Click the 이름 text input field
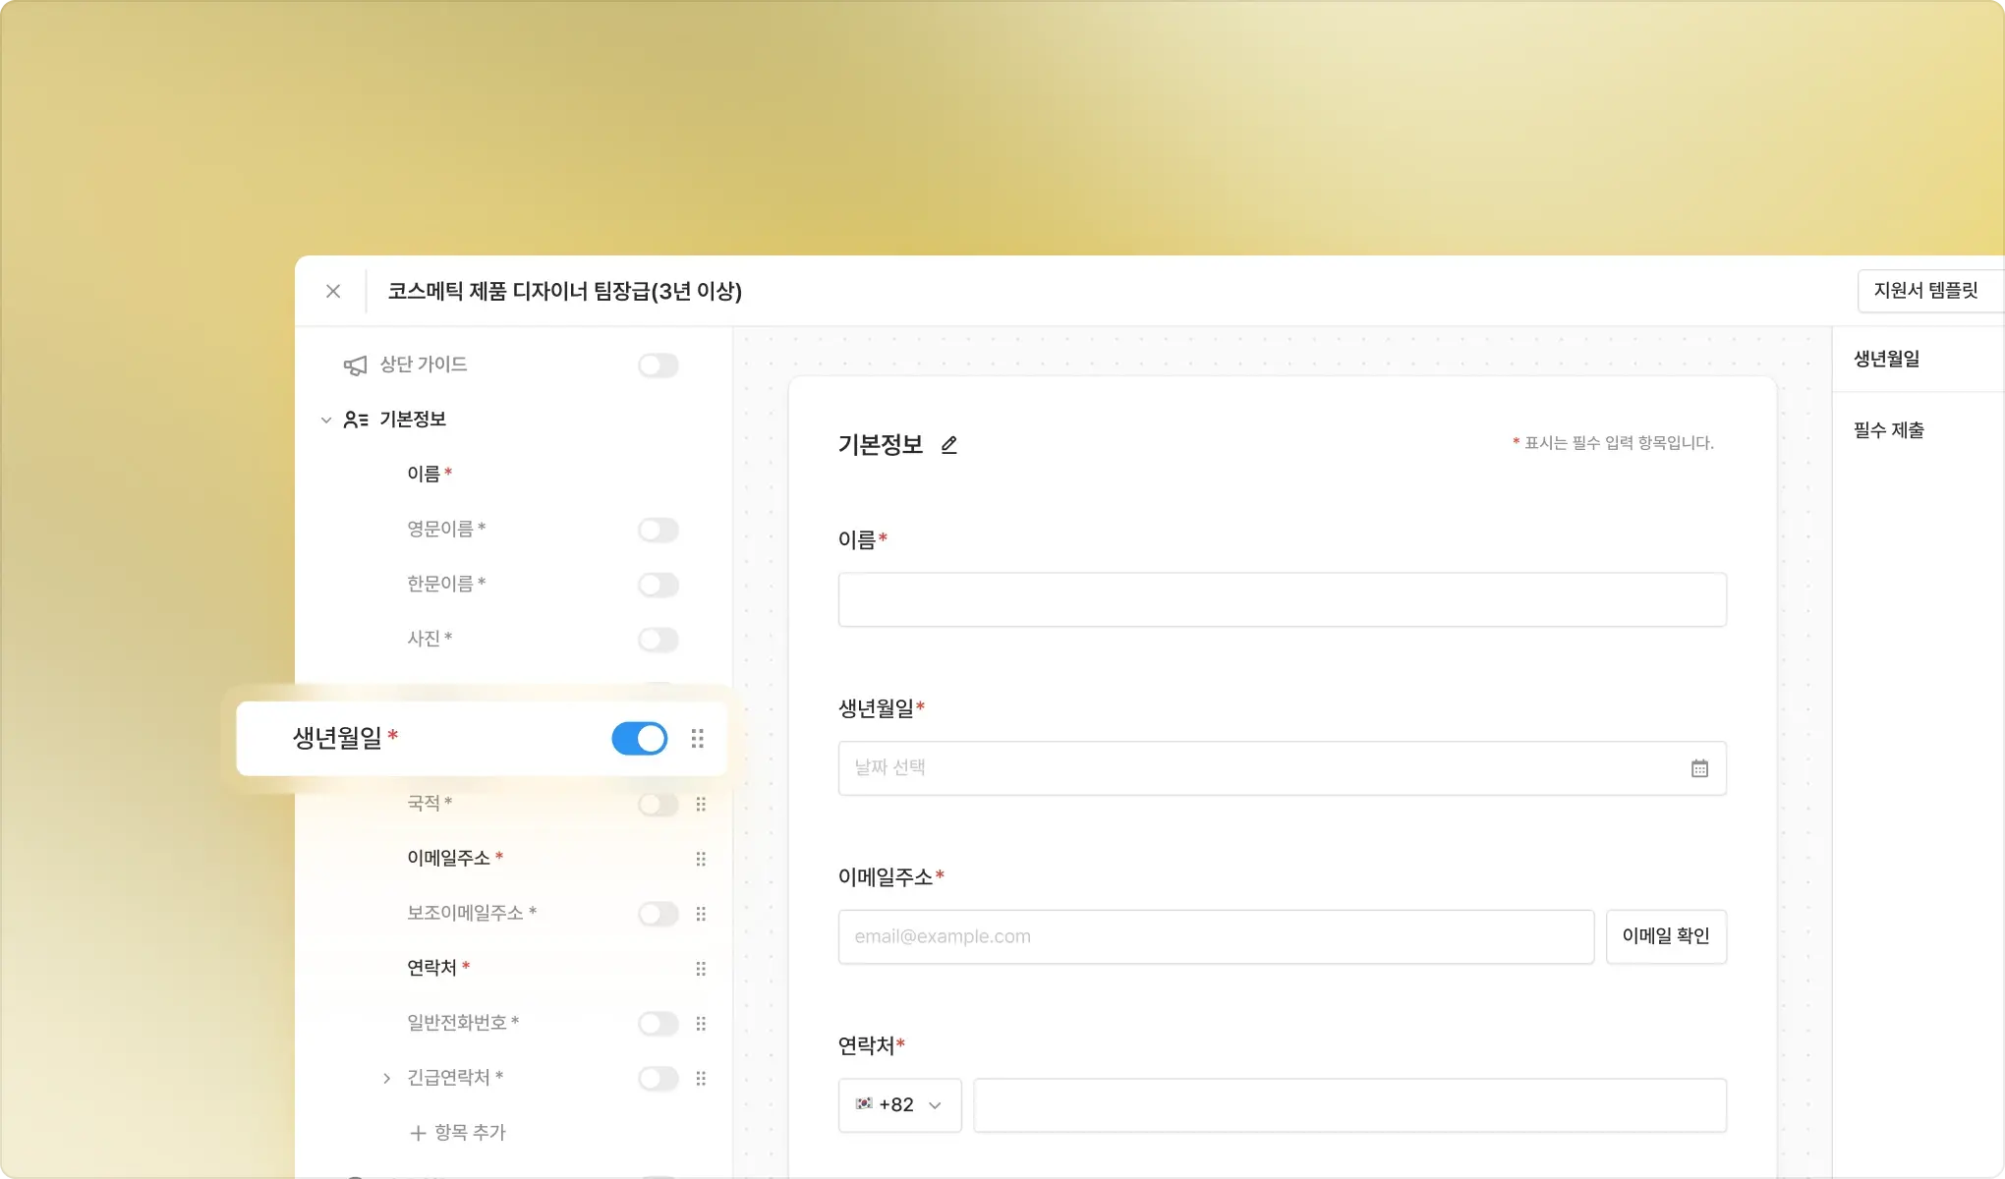The height and width of the screenshot is (1179, 2005). coord(1282,599)
